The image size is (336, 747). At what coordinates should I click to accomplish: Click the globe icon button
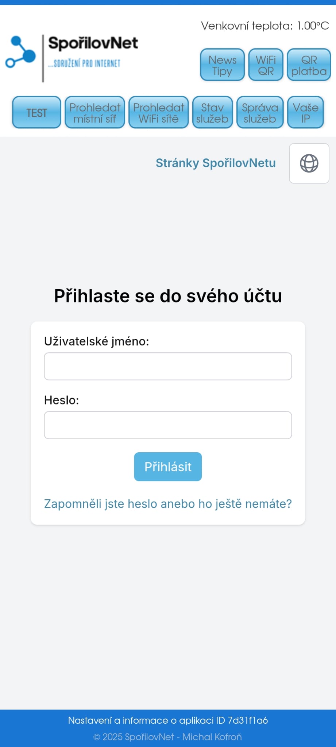point(309,163)
